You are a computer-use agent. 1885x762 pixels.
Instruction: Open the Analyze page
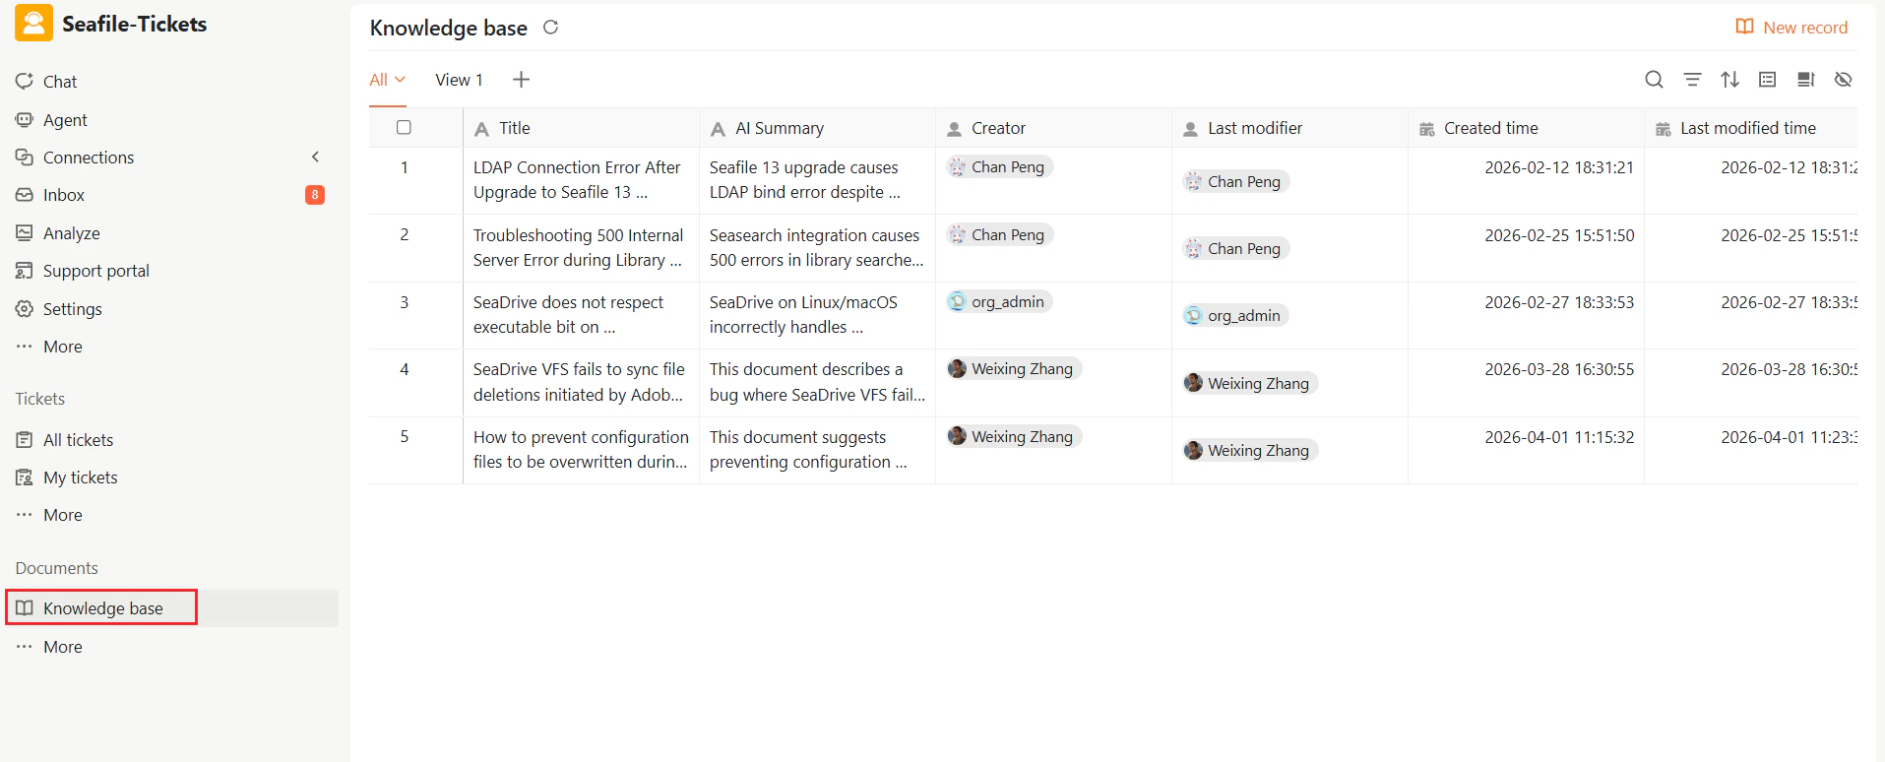tap(58, 233)
